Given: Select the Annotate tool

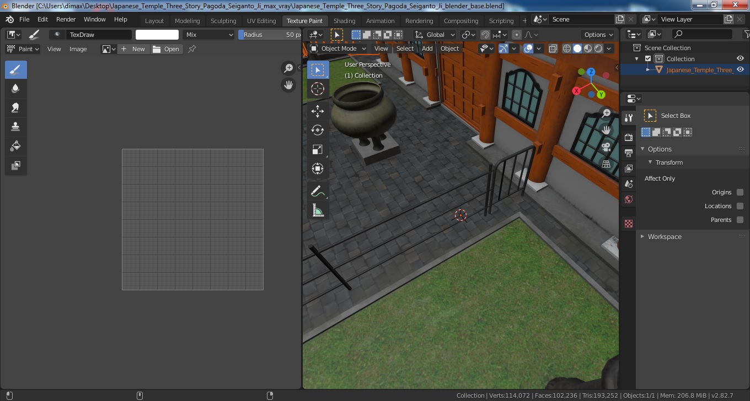Looking at the screenshot, I should point(318,192).
